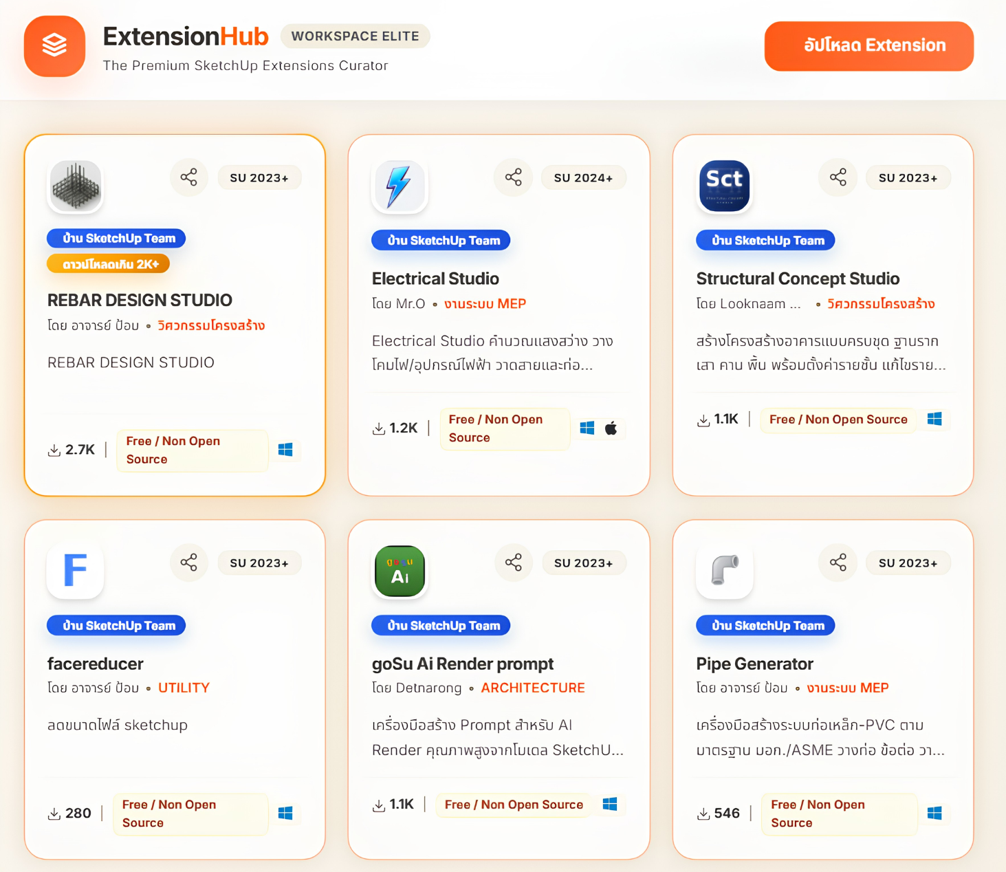Click Free / Non Open Source tag on Electrical Studio
Image resolution: width=1006 pixels, height=872 pixels.
click(505, 428)
